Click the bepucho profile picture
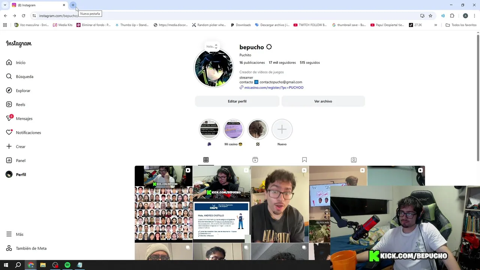The image size is (480, 270). click(213, 69)
